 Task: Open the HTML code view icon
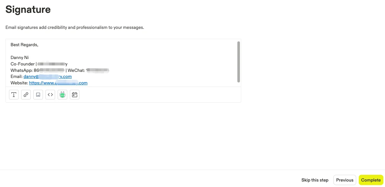(50, 95)
